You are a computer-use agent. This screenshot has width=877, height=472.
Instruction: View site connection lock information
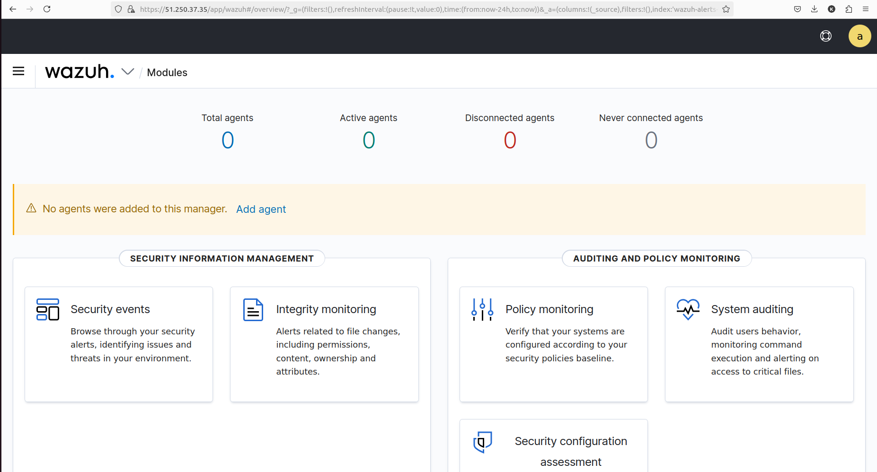(131, 9)
